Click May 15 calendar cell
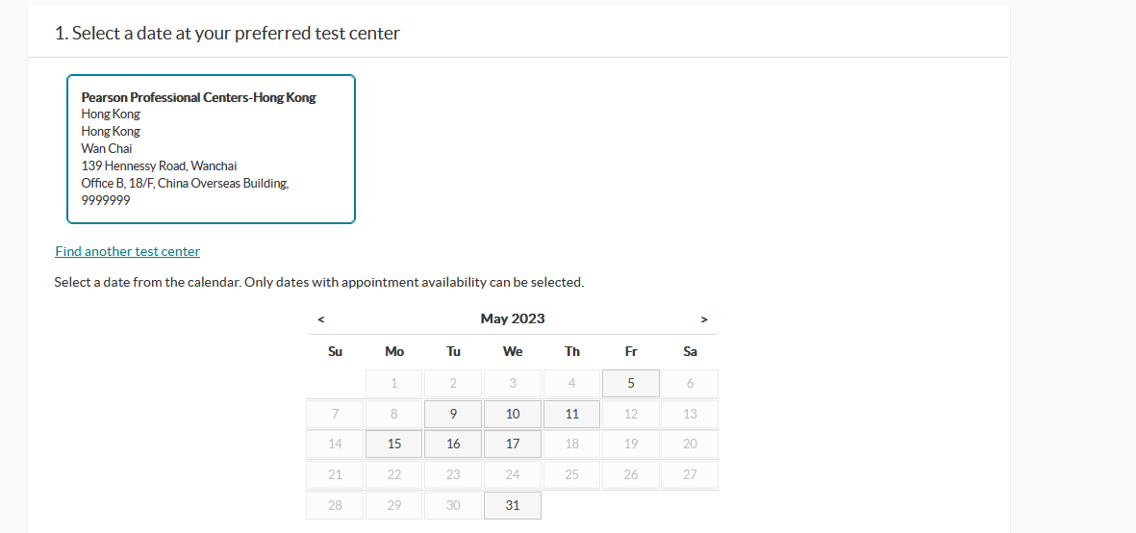The width and height of the screenshot is (1136, 533). point(394,444)
